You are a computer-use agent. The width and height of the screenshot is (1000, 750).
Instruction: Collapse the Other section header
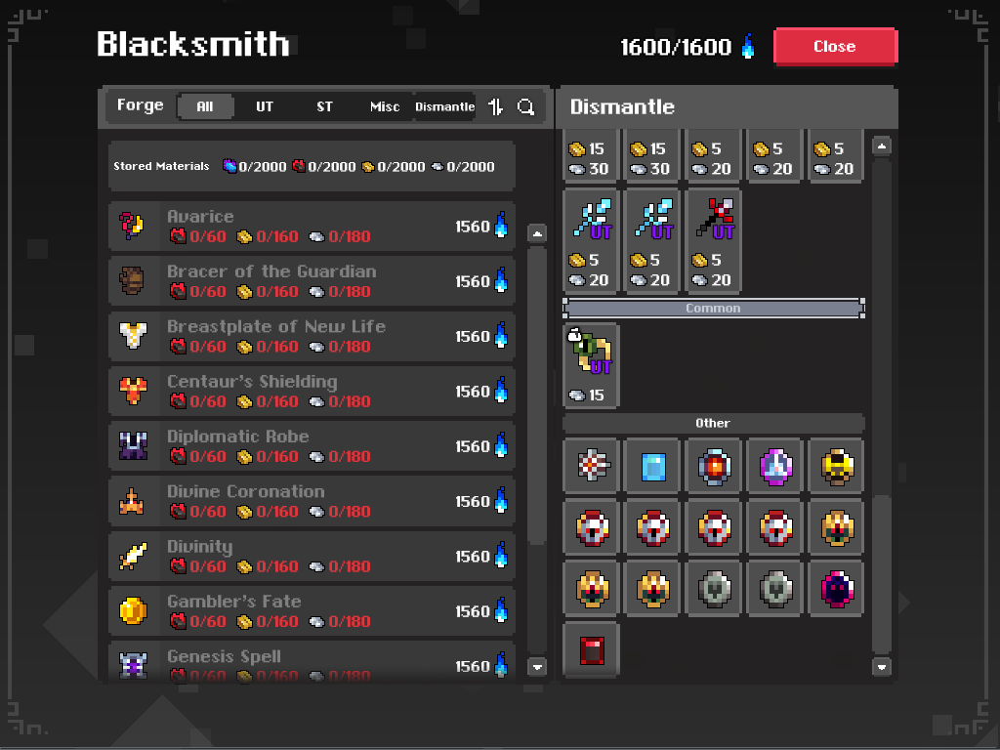tap(713, 423)
